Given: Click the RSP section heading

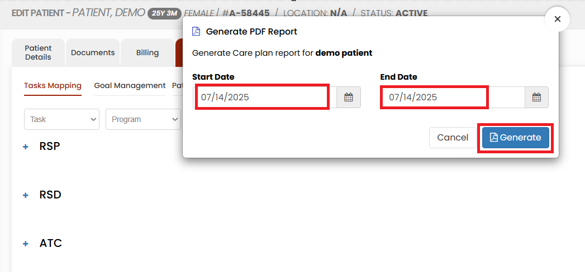Looking at the screenshot, I should [x=50, y=146].
